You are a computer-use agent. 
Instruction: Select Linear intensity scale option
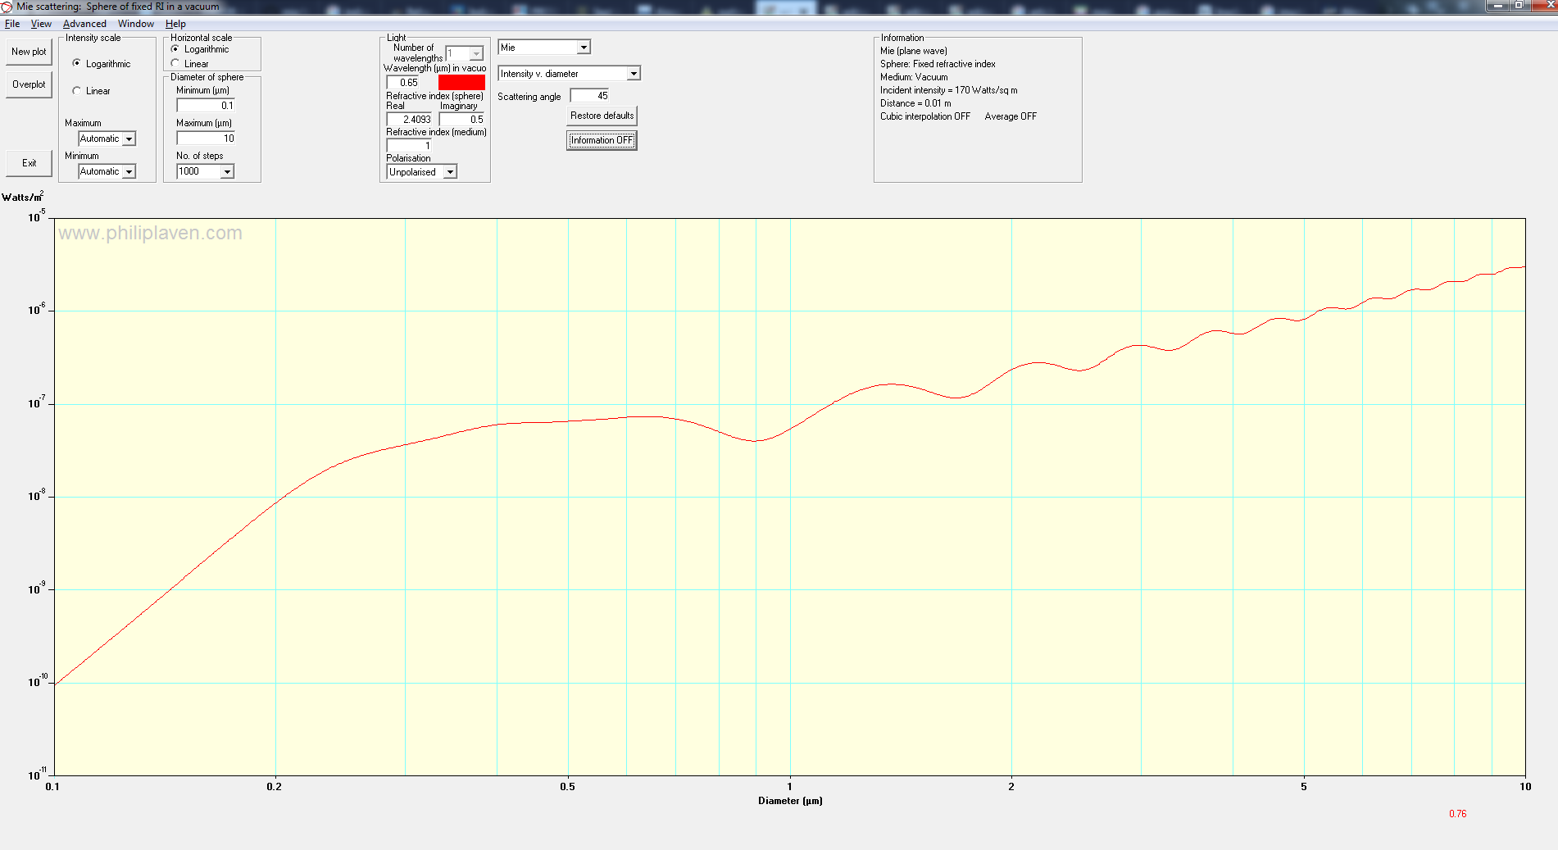pos(77,91)
